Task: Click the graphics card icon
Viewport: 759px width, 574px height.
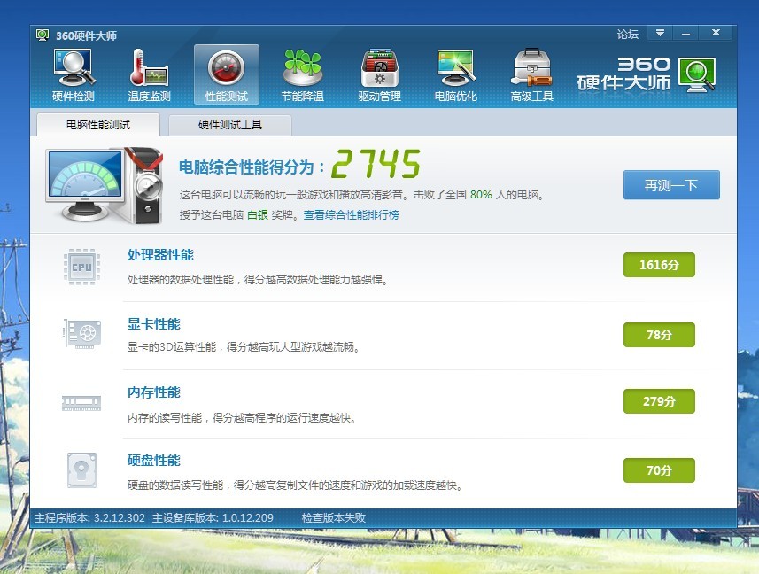Action: tap(81, 333)
